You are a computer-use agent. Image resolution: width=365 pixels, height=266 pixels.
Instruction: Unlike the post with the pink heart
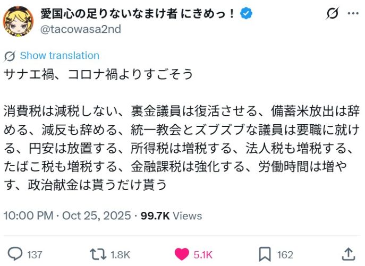pyautogui.click(x=182, y=254)
